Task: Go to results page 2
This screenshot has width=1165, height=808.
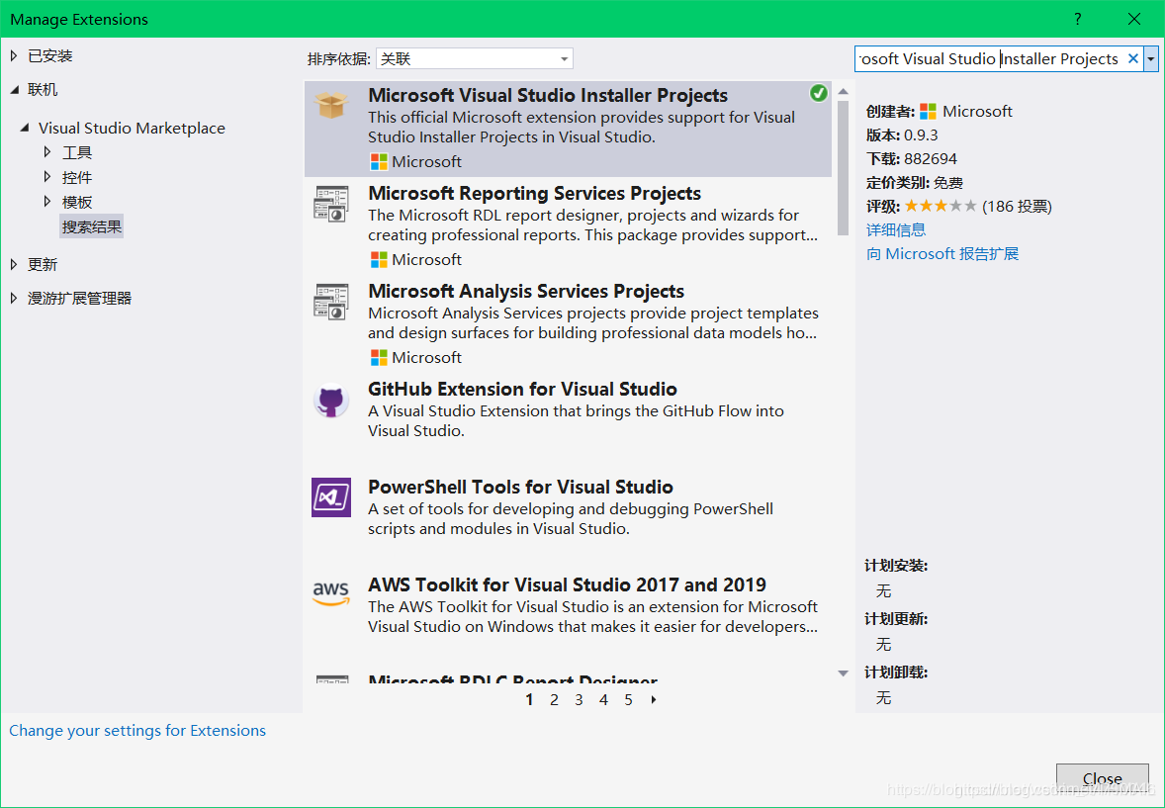Action: 554,699
